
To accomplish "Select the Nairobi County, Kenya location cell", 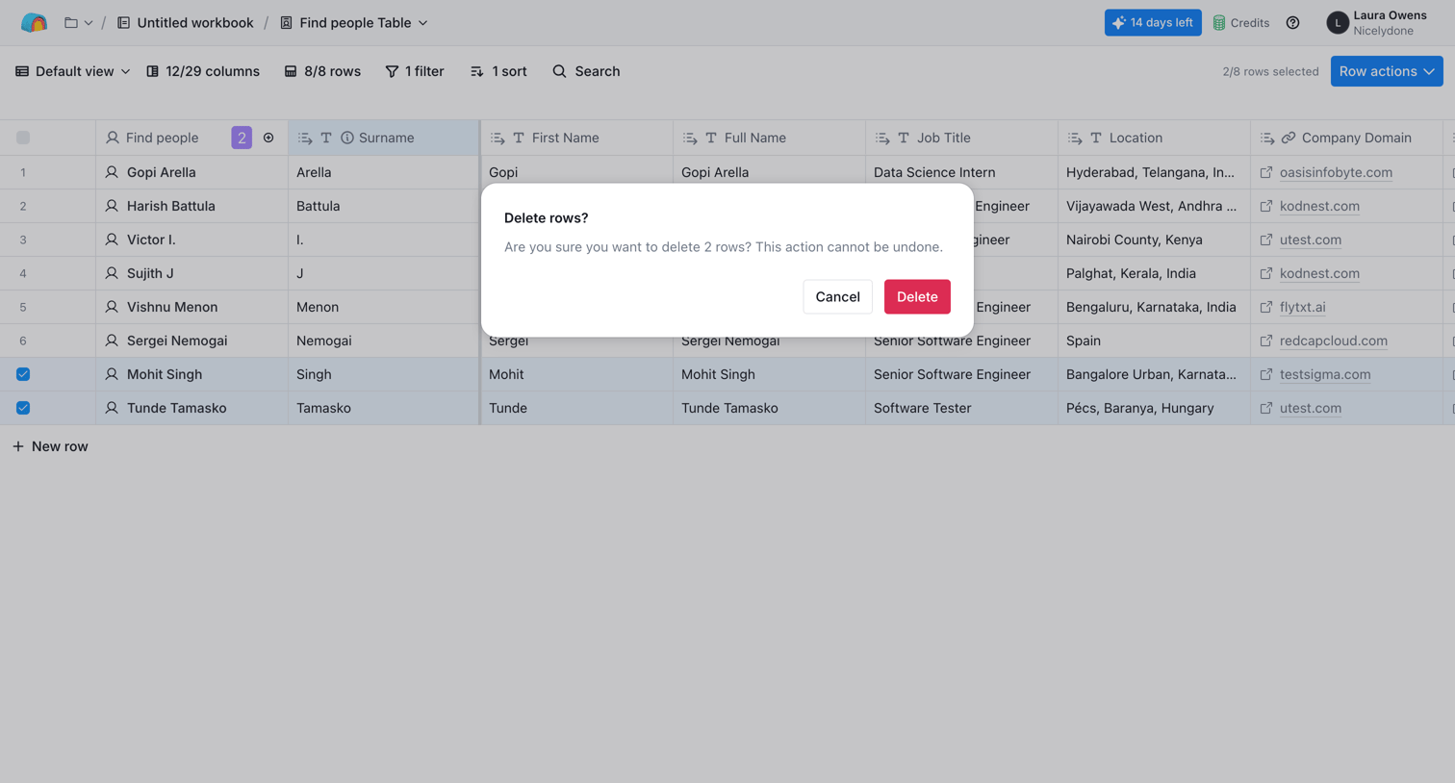I will (x=1154, y=240).
